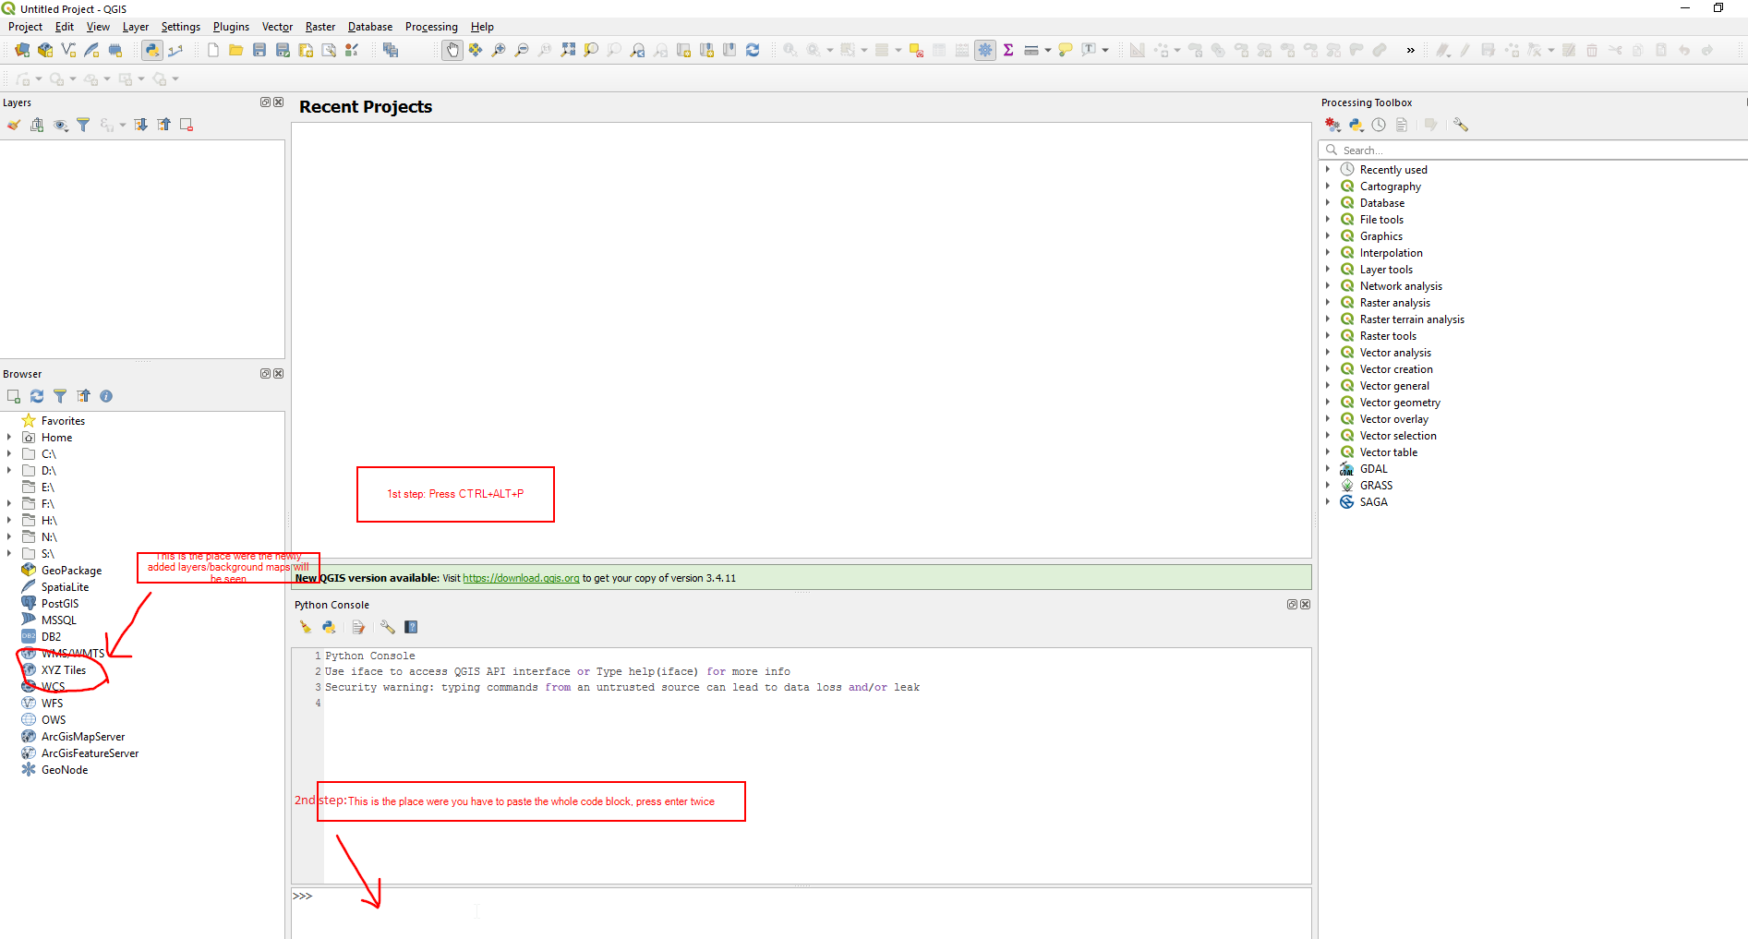Open the Layout Manager icon
The height and width of the screenshot is (939, 1748).
click(329, 50)
